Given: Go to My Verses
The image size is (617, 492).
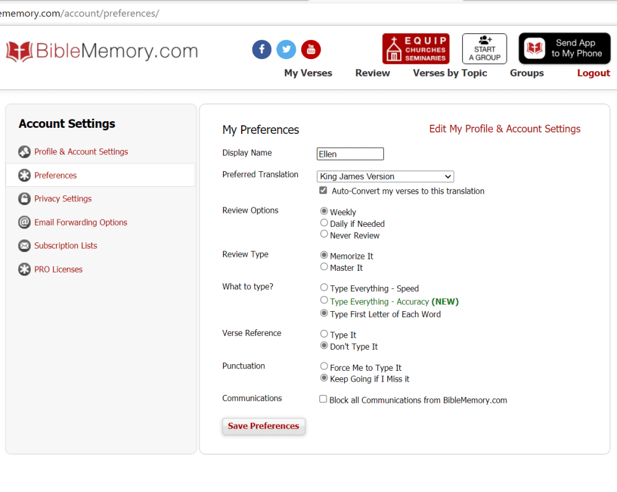Looking at the screenshot, I should point(308,73).
